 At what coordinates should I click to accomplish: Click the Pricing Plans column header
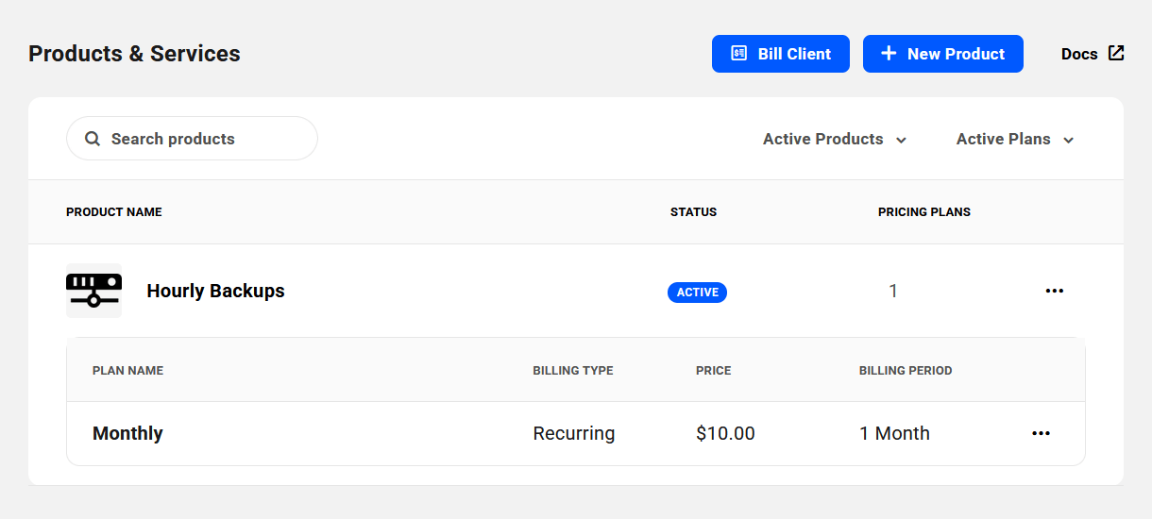923,211
